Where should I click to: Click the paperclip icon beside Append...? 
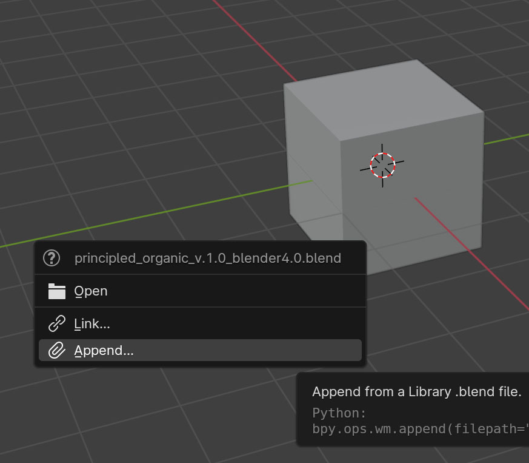pyautogui.click(x=57, y=350)
